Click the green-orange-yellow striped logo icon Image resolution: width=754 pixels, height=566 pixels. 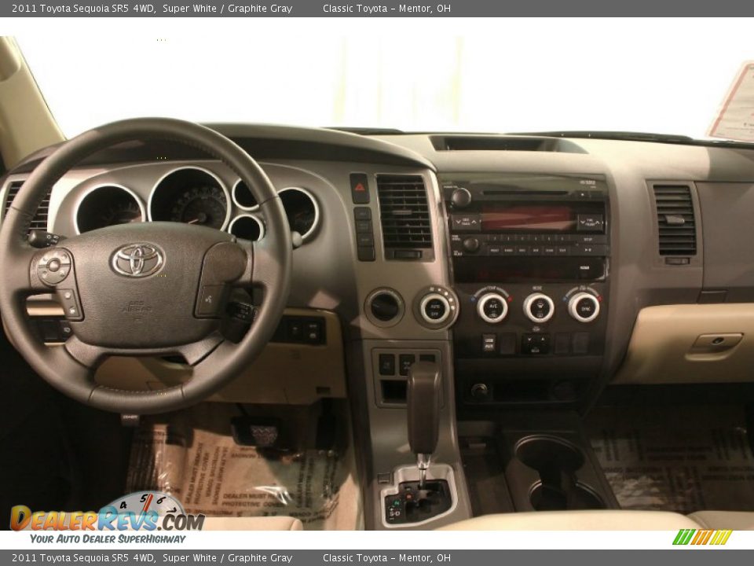[x=702, y=537]
